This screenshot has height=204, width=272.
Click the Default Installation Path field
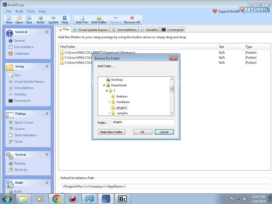(164, 186)
